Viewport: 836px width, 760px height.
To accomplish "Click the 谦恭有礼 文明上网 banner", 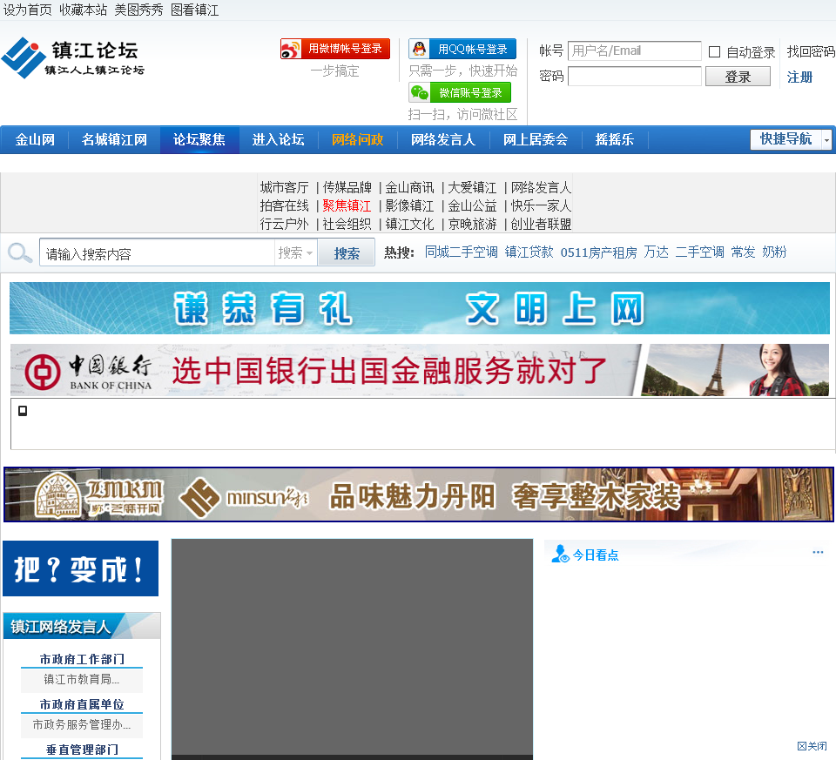I will tap(420, 308).
